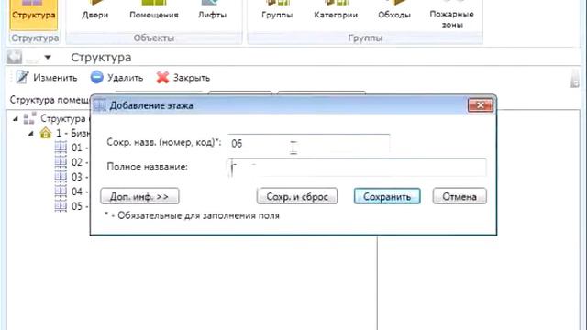Select floor 05 in the tree
This screenshot has height=330, width=587.
[72, 206]
